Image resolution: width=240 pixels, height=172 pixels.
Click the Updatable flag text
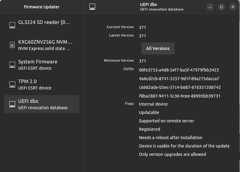pos(149,112)
